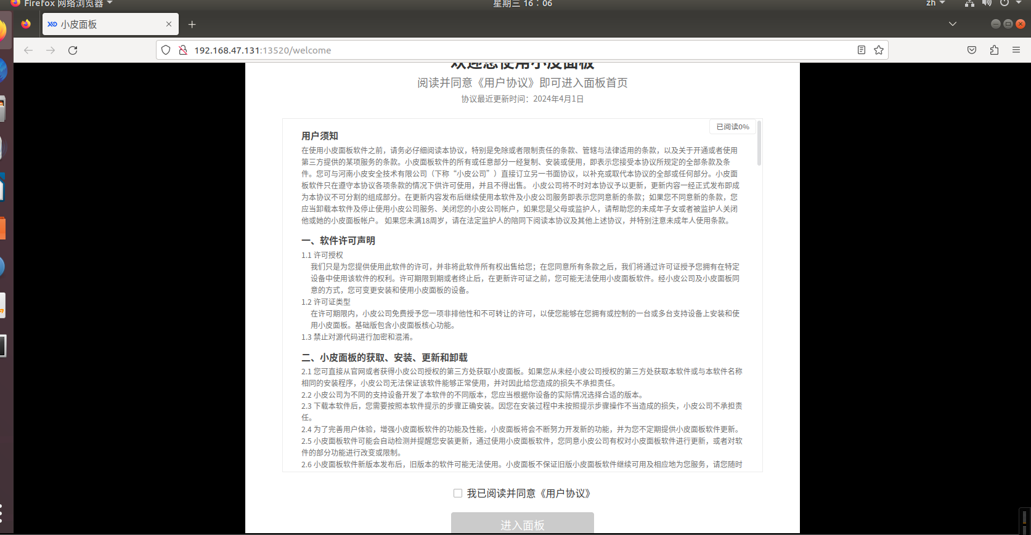The image size is (1031, 535).
Task: Click the 进入面板 button
Action: 523,523
